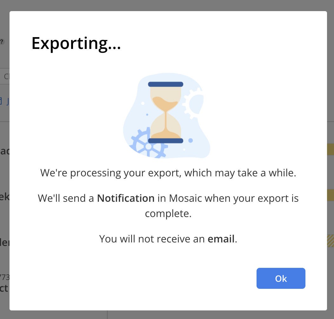
Task: Click the Exporting... dialog heading
Action: pyautogui.click(x=76, y=43)
